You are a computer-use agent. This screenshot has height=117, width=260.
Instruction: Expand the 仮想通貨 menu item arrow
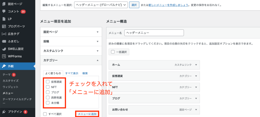tap(196, 76)
